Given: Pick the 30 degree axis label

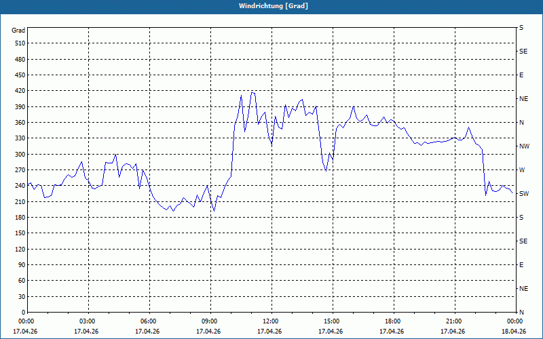Looking at the screenshot, I should [x=22, y=296].
